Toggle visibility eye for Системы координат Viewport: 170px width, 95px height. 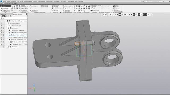1,23
